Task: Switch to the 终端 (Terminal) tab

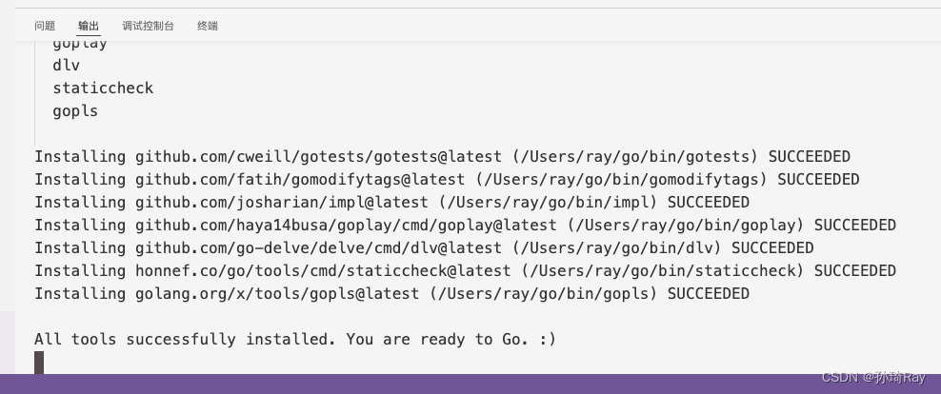Action: coord(208,26)
